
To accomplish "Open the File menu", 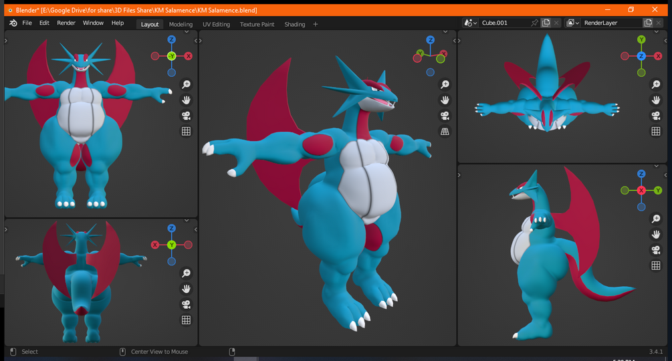I will point(27,23).
